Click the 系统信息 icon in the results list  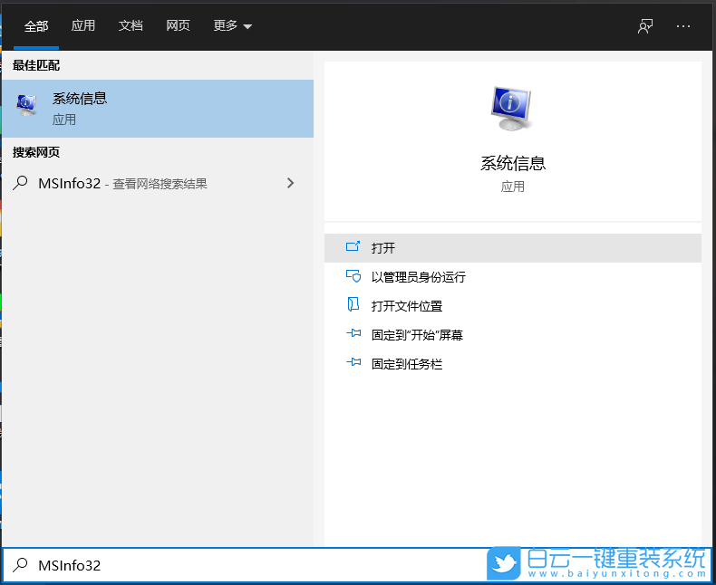26,105
